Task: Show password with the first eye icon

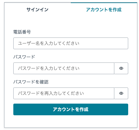Action: (121, 68)
